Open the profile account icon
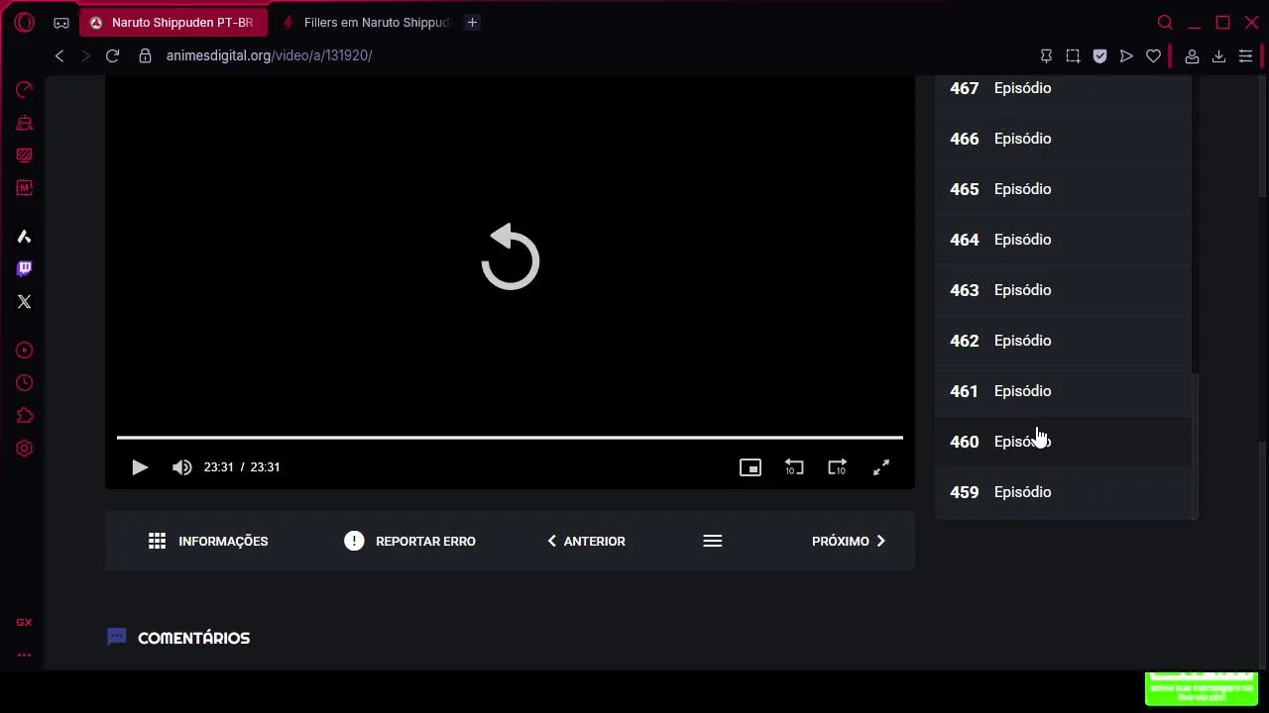This screenshot has height=713, width=1269. click(x=1193, y=56)
